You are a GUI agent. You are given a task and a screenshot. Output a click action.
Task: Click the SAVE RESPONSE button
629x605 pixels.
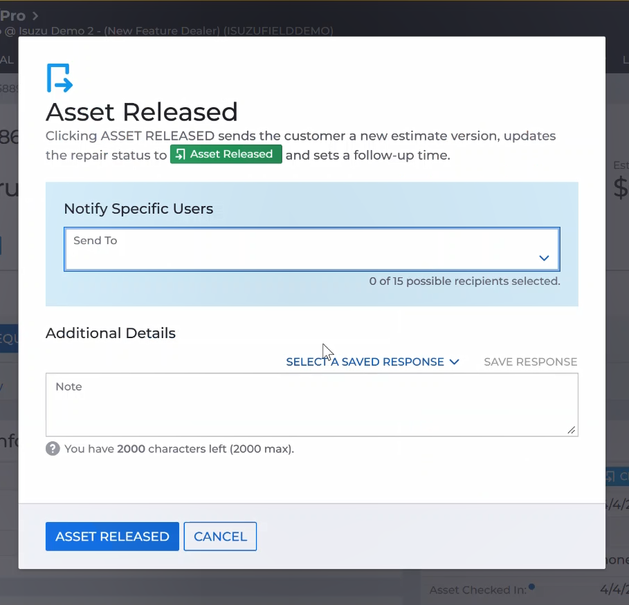point(530,362)
